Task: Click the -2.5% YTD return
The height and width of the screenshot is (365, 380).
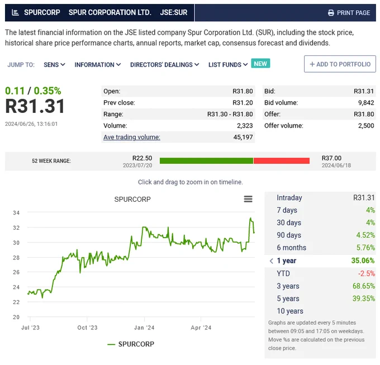Action: pyautogui.click(x=367, y=273)
